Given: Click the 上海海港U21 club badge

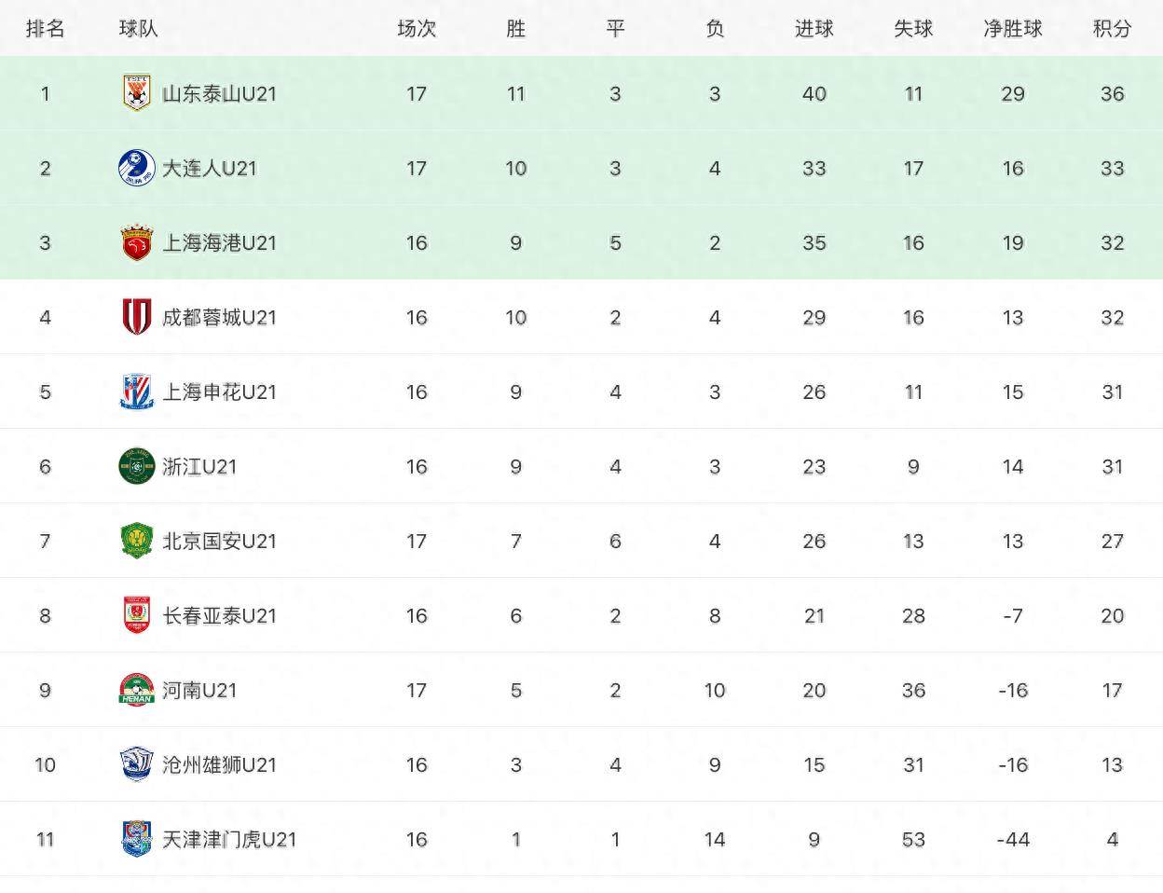Looking at the screenshot, I should point(137,242).
